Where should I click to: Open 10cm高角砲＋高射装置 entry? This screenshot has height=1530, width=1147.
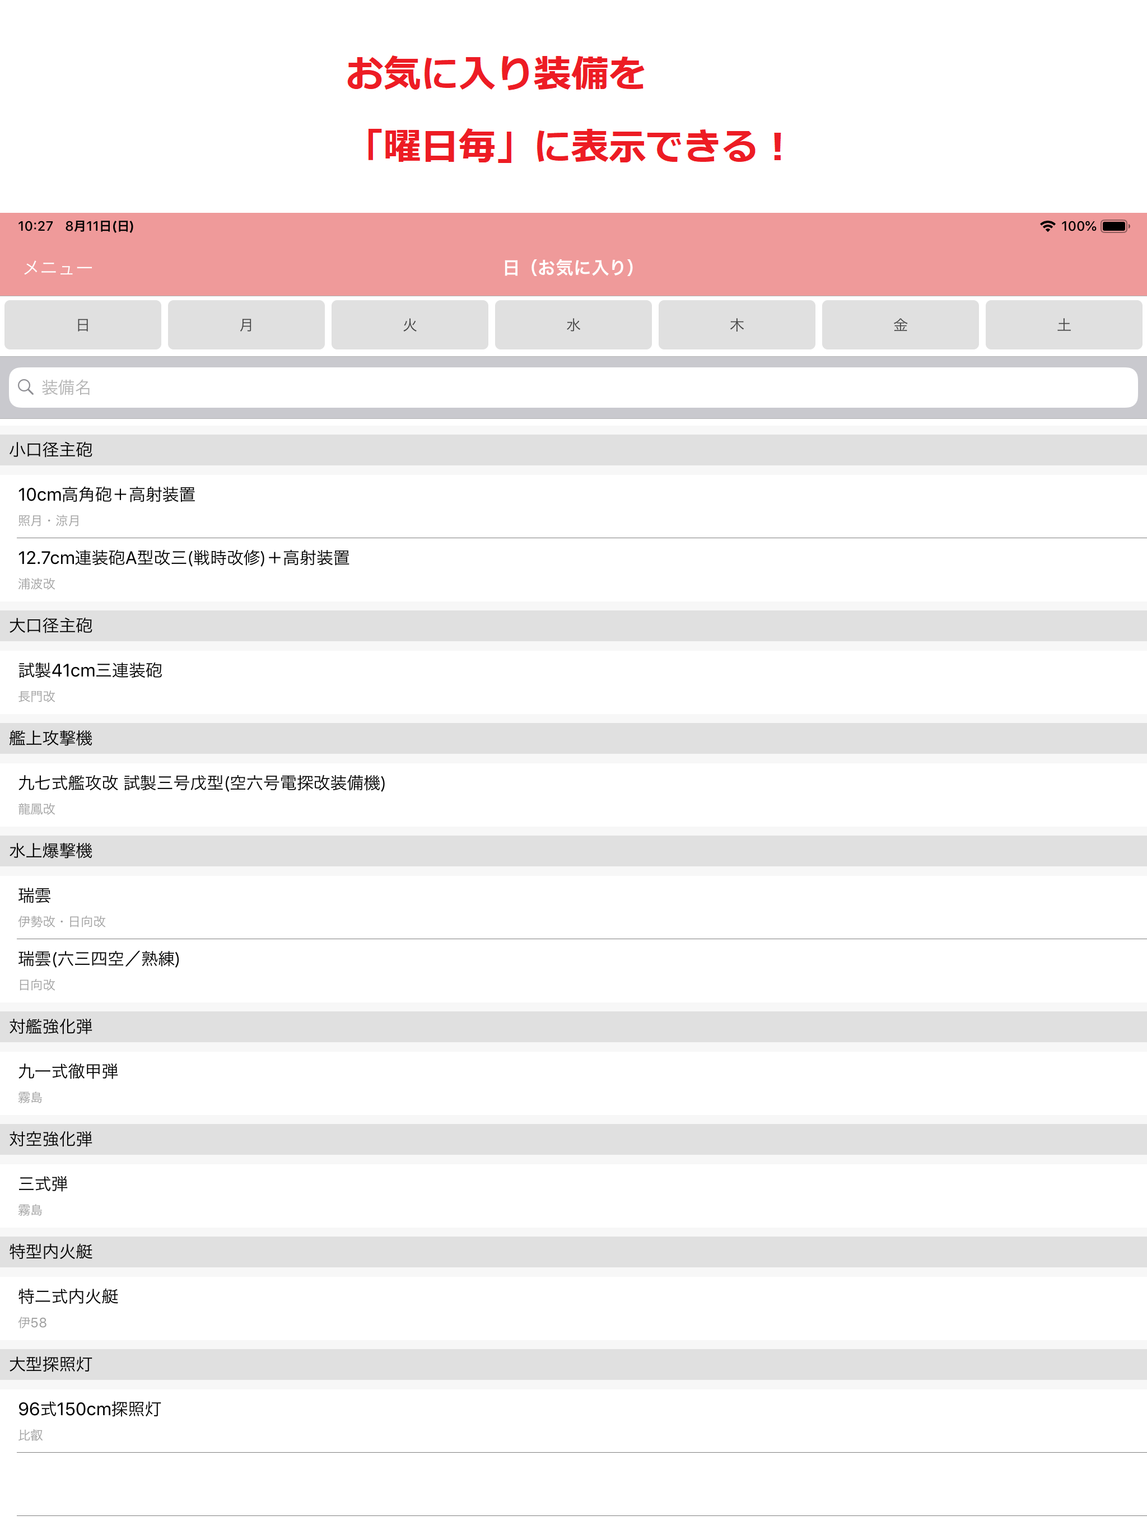pos(573,506)
